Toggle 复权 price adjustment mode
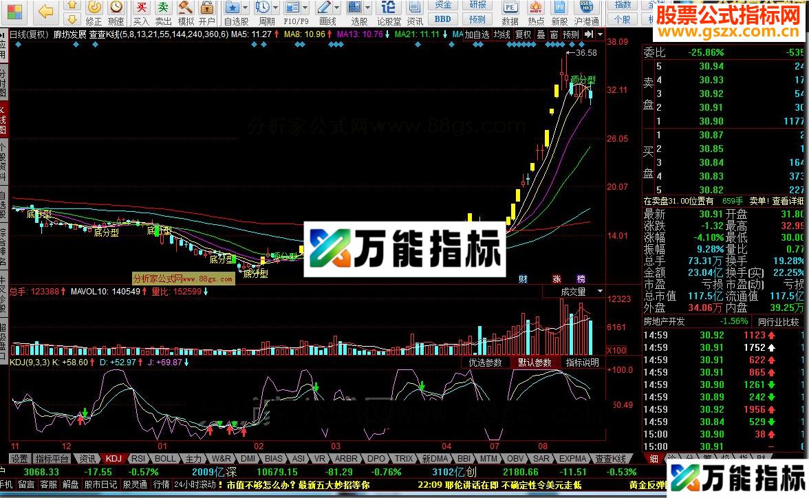Viewport: 809px width, 498px height. pyautogui.click(x=524, y=35)
